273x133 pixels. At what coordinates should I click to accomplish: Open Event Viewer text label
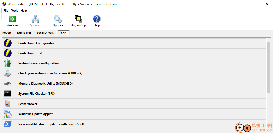tap(28, 104)
